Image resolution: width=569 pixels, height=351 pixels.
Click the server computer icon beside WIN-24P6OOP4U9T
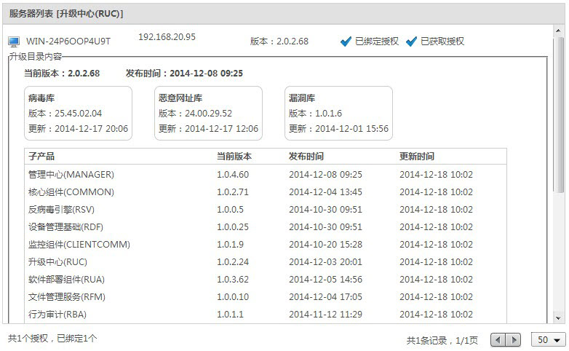point(14,42)
